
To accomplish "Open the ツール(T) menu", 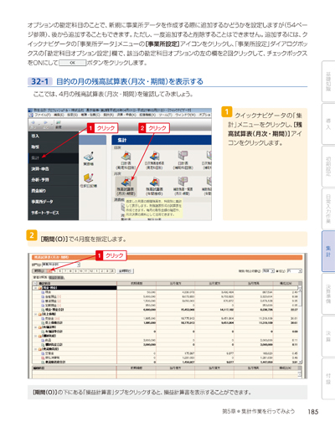I will coord(165,115).
